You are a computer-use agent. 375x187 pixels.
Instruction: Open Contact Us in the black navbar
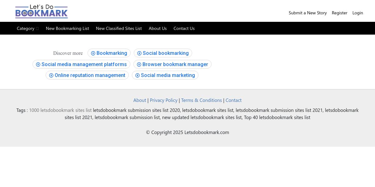pos(184,28)
